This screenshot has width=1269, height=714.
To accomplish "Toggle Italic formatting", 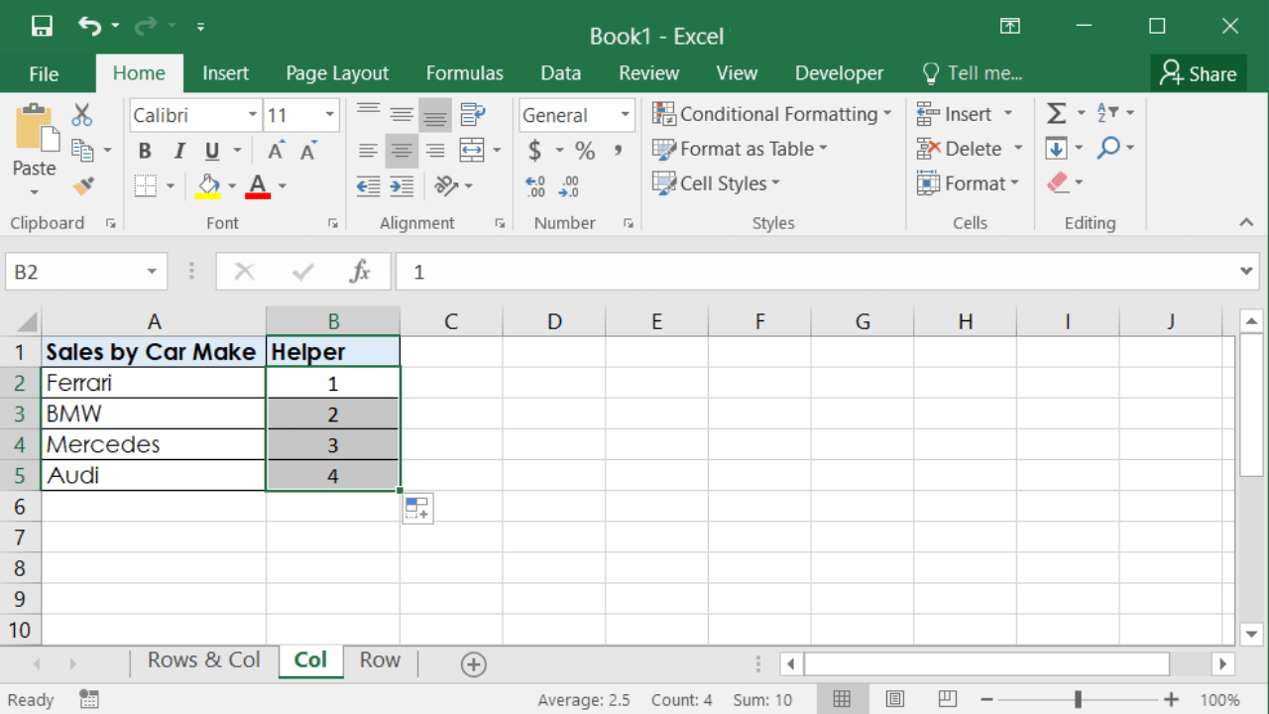I will (179, 151).
